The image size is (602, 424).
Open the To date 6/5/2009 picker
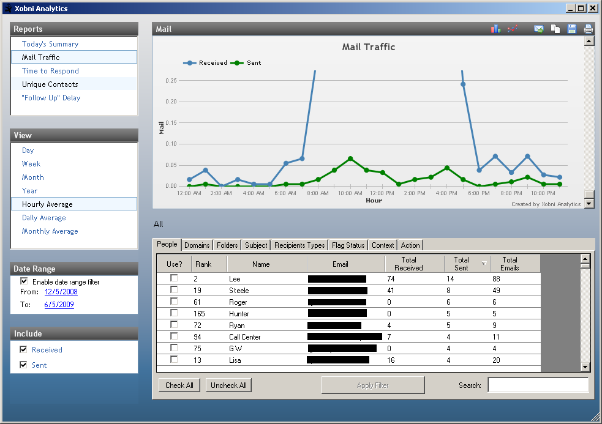coord(59,304)
